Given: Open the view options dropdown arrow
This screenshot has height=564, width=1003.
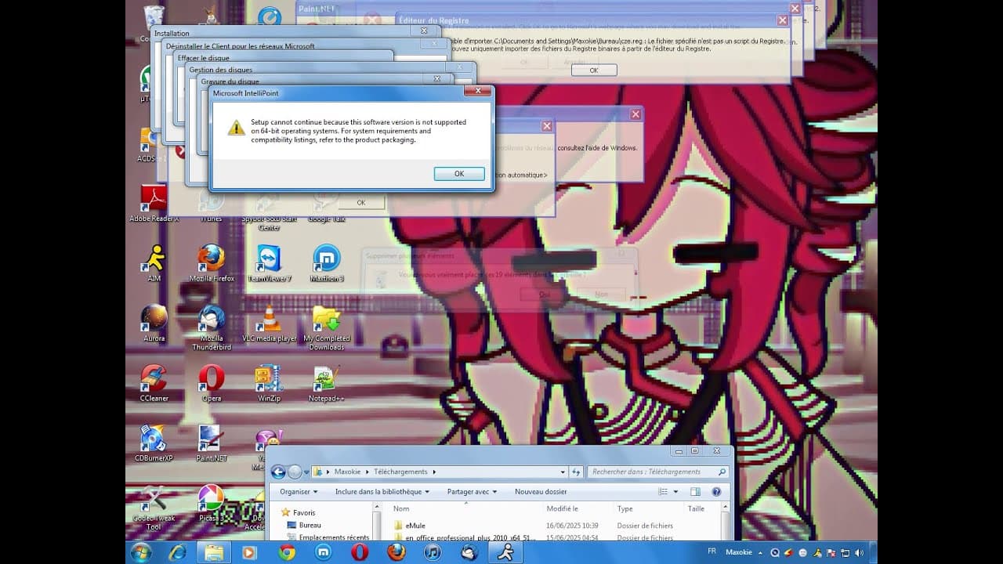Looking at the screenshot, I should 676,492.
